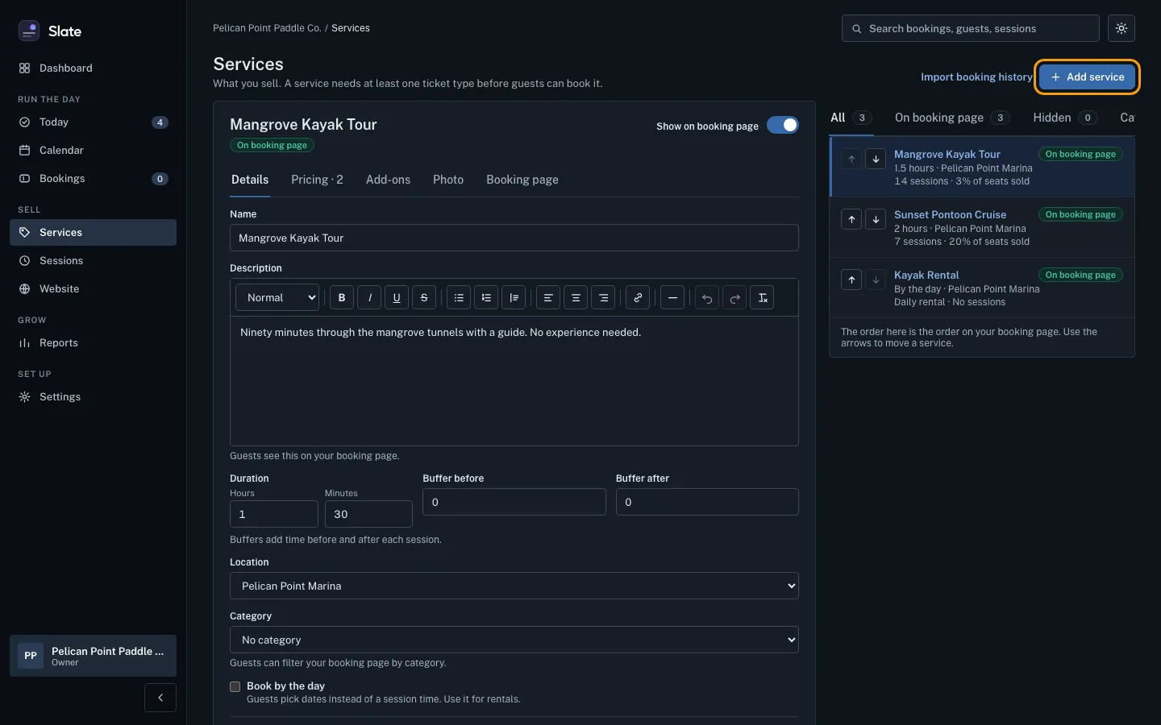Align description text right
1161x725 pixels.
click(603, 297)
